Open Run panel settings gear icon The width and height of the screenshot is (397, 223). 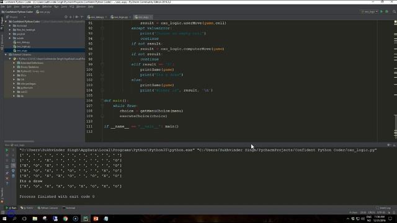pos(389,145)
